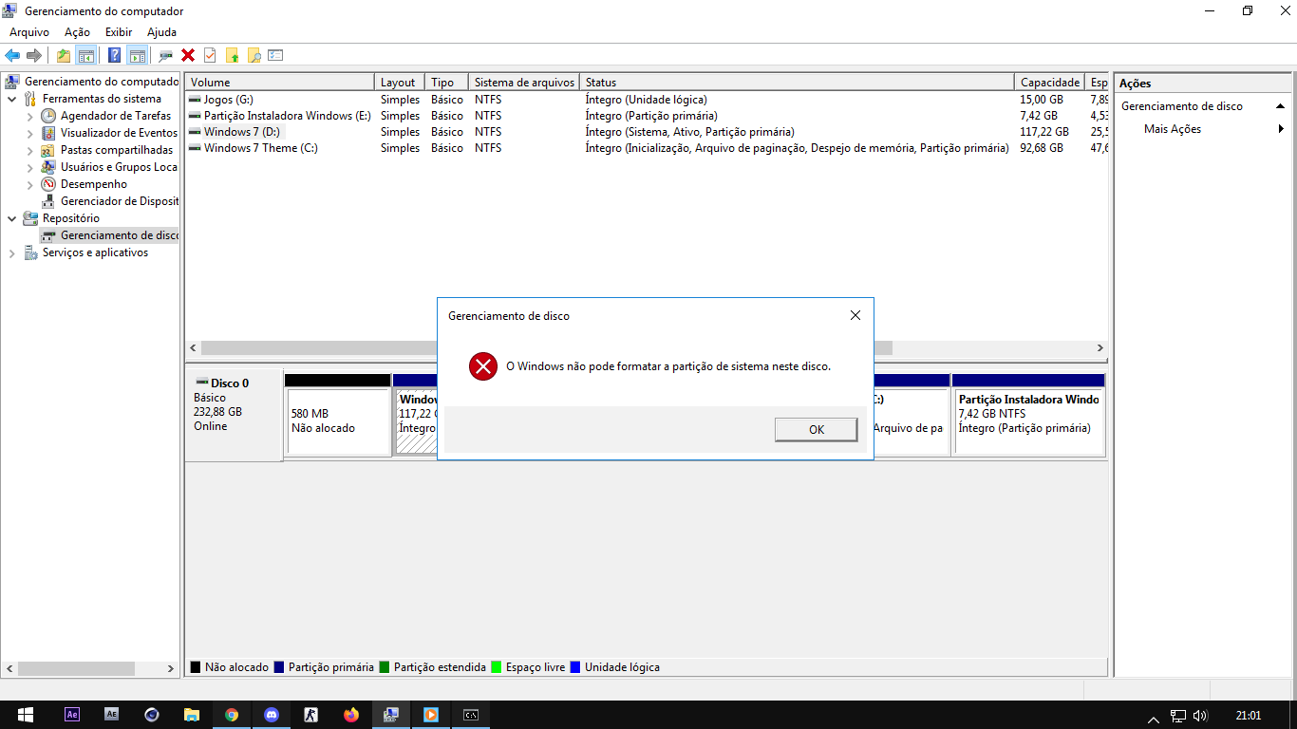
Task: Expand Pastas compartilhadas node
Action: pos(30,150)
